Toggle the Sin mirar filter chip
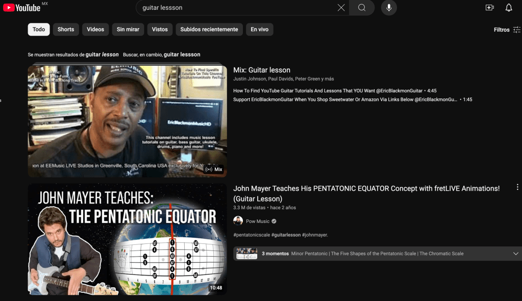Viewport: 522px width, 301px height. coord(128,30)
